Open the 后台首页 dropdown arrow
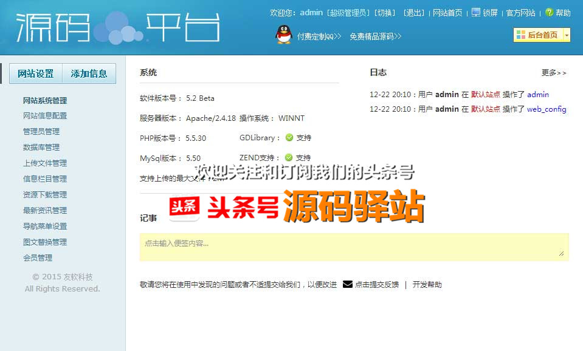 point(568,35)
